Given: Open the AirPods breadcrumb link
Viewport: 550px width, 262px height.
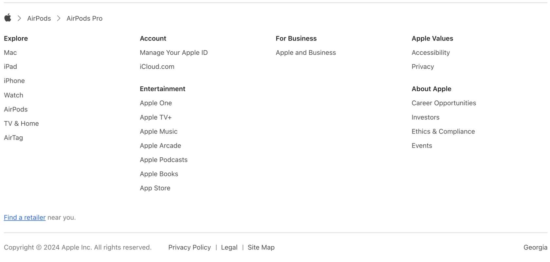Looking at the screenshot, I should tap(39, 19).
